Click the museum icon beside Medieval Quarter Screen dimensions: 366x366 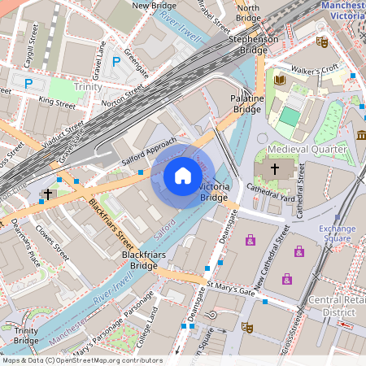click(361, 135)
